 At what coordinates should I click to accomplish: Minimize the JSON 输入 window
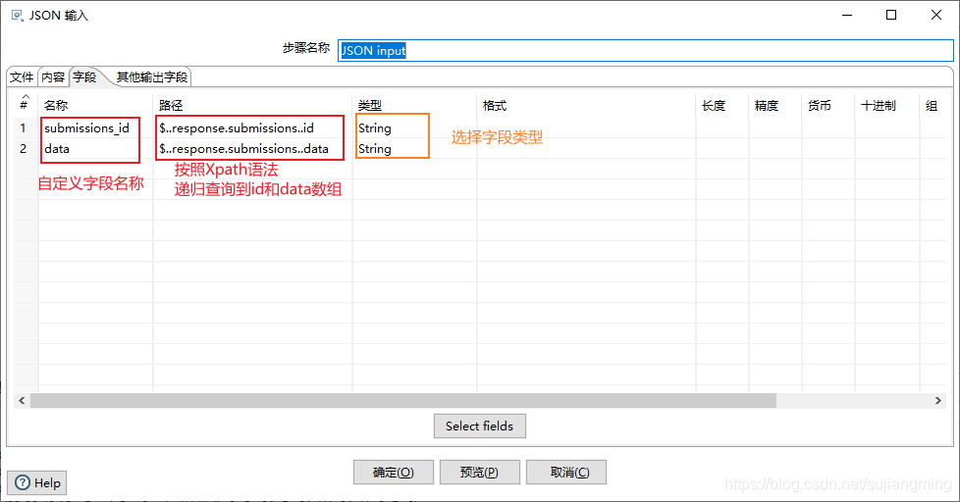[x=847, y=16]
